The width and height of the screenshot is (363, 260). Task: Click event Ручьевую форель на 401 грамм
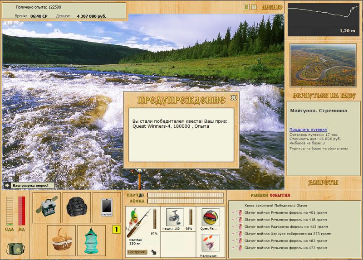(286, 212)
